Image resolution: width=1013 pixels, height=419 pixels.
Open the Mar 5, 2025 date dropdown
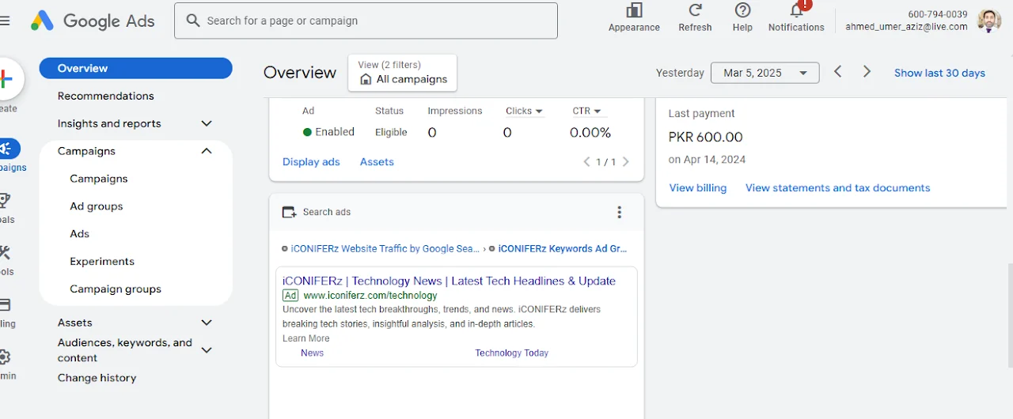[x=764, y=73]
